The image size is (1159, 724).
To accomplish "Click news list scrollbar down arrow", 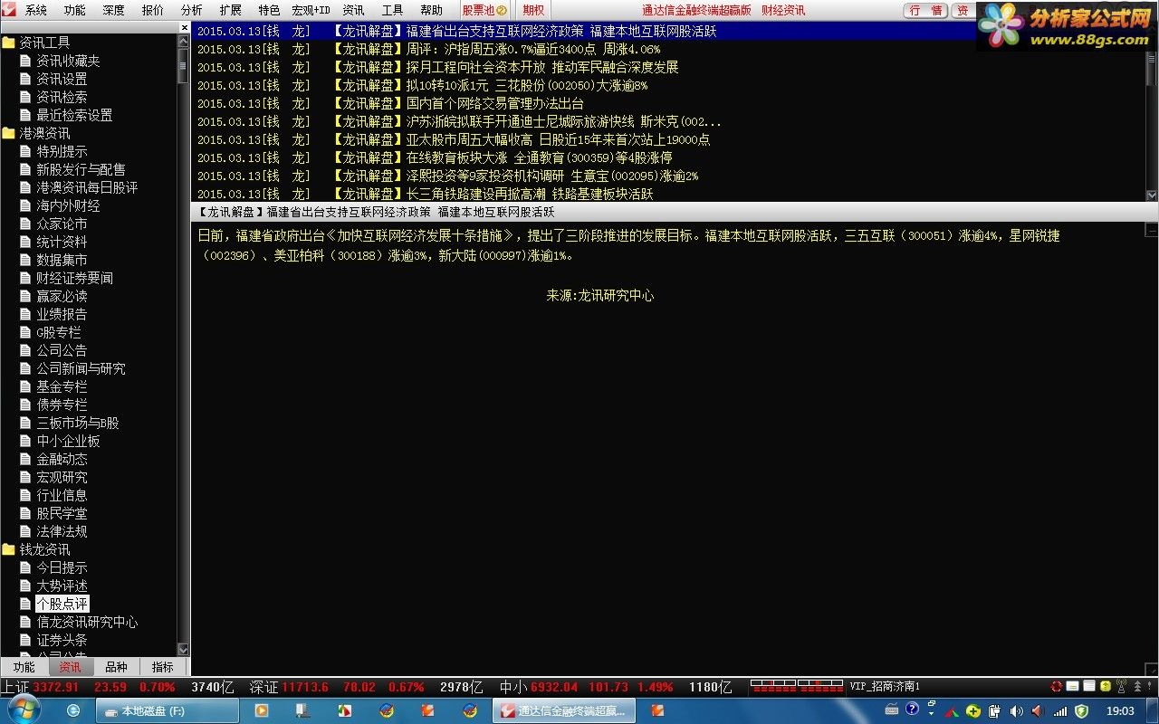I will 1152,195.
